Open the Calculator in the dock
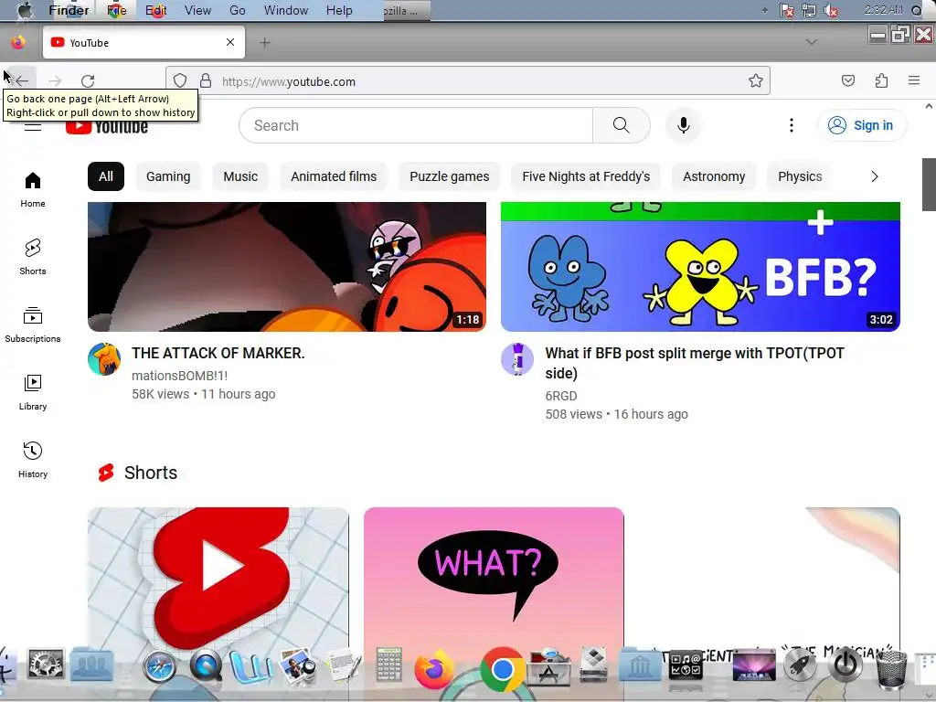 point(388,665)
